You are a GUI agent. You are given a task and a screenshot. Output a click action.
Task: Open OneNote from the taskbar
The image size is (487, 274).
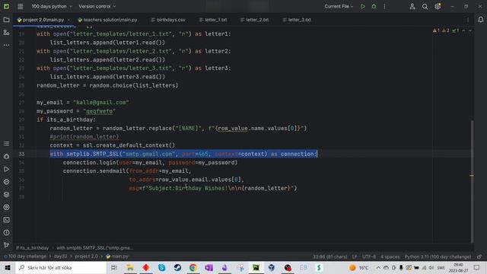click(x=208, y=267)
